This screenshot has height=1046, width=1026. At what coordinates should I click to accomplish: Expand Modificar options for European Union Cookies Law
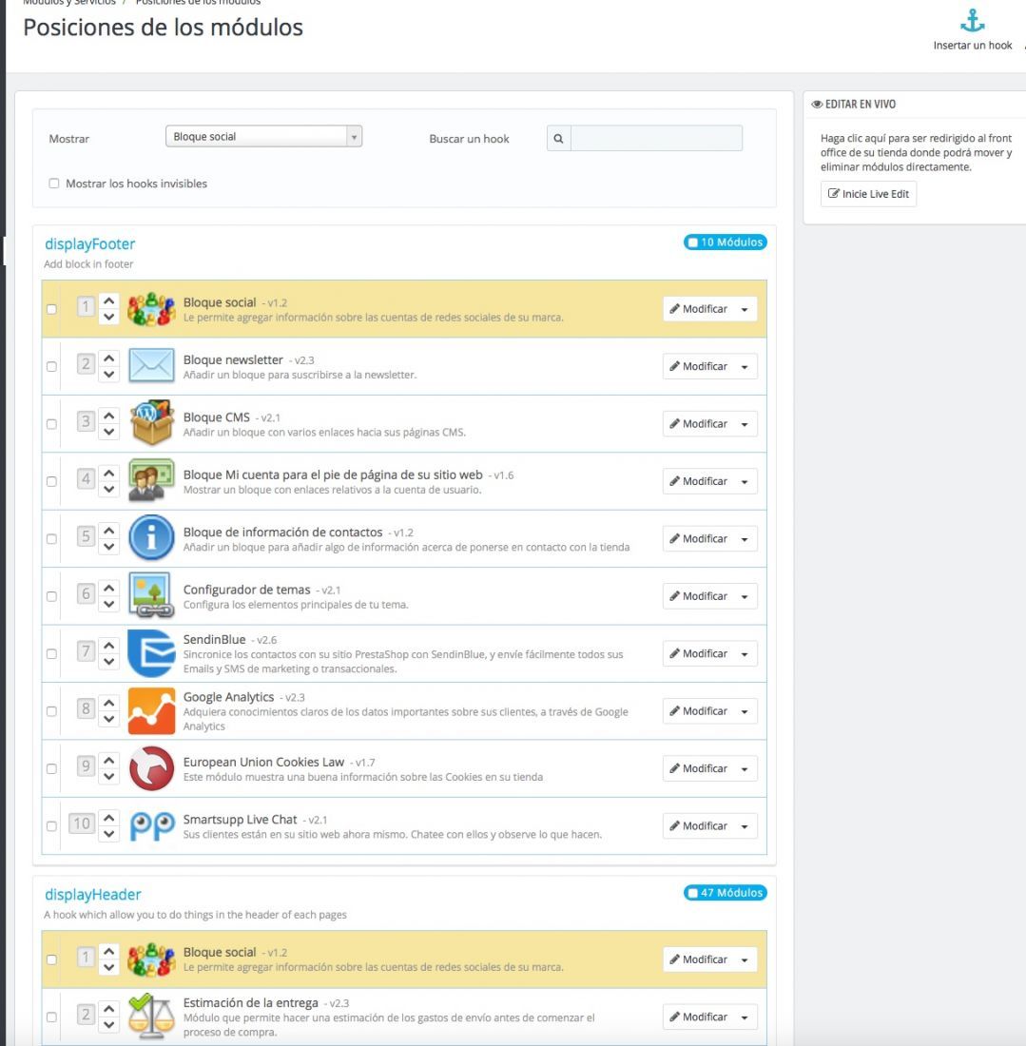point(745,768)
